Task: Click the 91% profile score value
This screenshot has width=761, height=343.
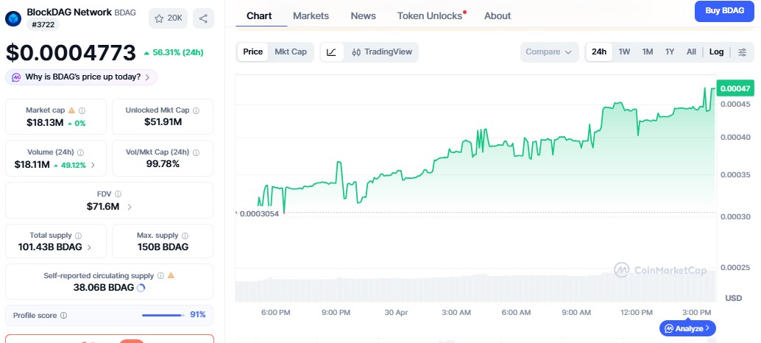Action: click(x=197, y=315)
